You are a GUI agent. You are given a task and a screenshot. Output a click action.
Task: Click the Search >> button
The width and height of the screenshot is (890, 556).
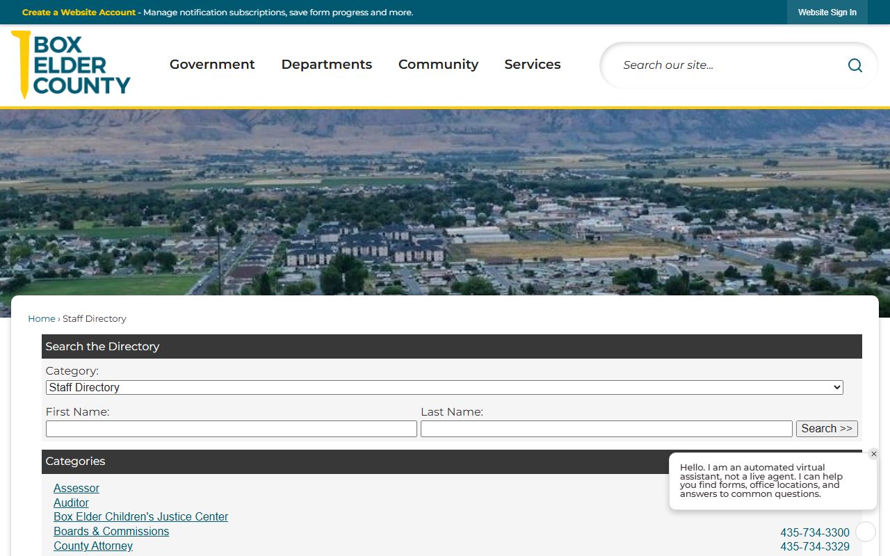coord(827,429)
